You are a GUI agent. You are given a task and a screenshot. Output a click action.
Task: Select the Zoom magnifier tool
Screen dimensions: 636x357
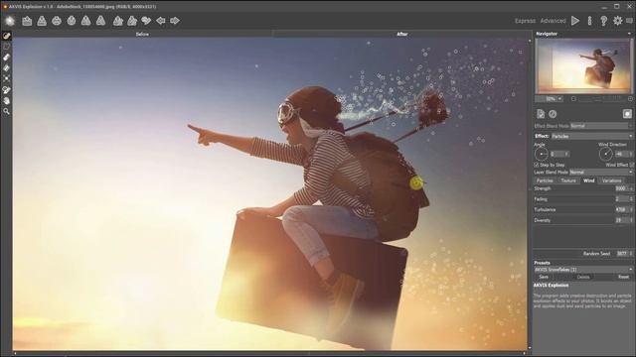point(7,111)
